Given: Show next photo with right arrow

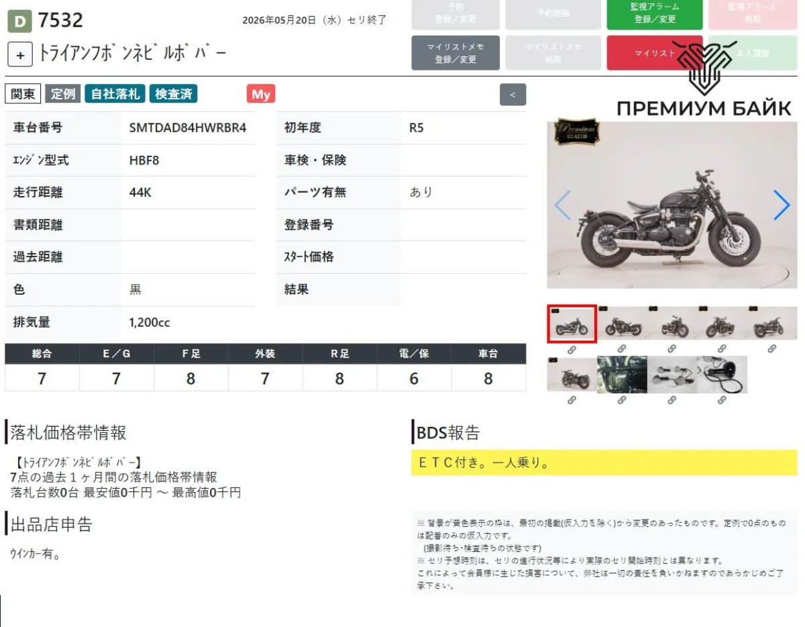Looking at the screenshot, I should click(781, 205).
